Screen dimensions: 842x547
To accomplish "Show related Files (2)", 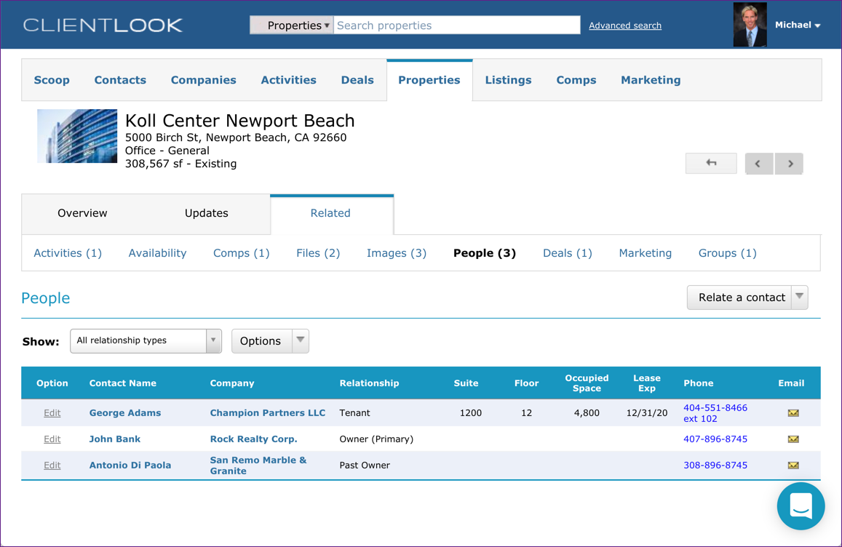I will pyautogui.click(x=318, y=253).
